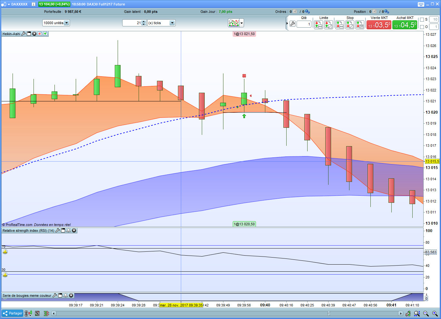The image size is (441, 319).
Task: Zoom in the chart
Action: pyautogui.click(x=435, y=314)
